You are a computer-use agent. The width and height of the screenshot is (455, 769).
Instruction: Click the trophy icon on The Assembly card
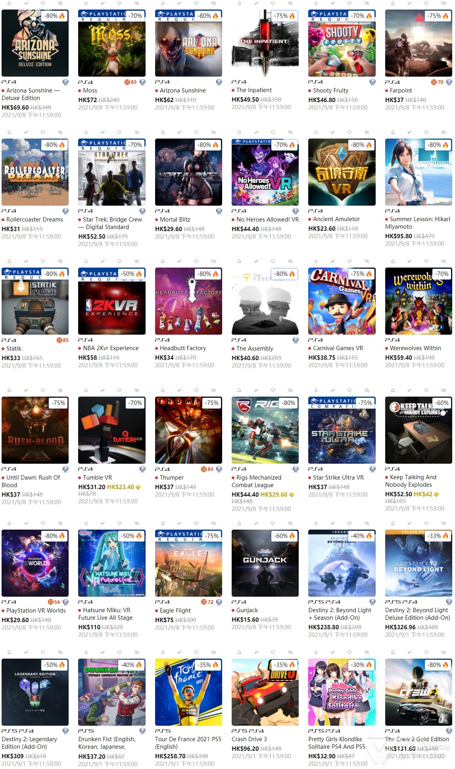click(x=296, y=340)
